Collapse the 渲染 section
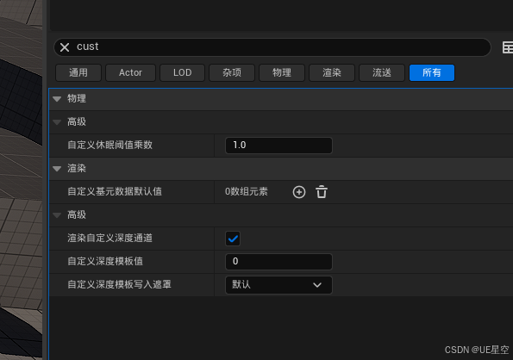 (x=57, y=169)
